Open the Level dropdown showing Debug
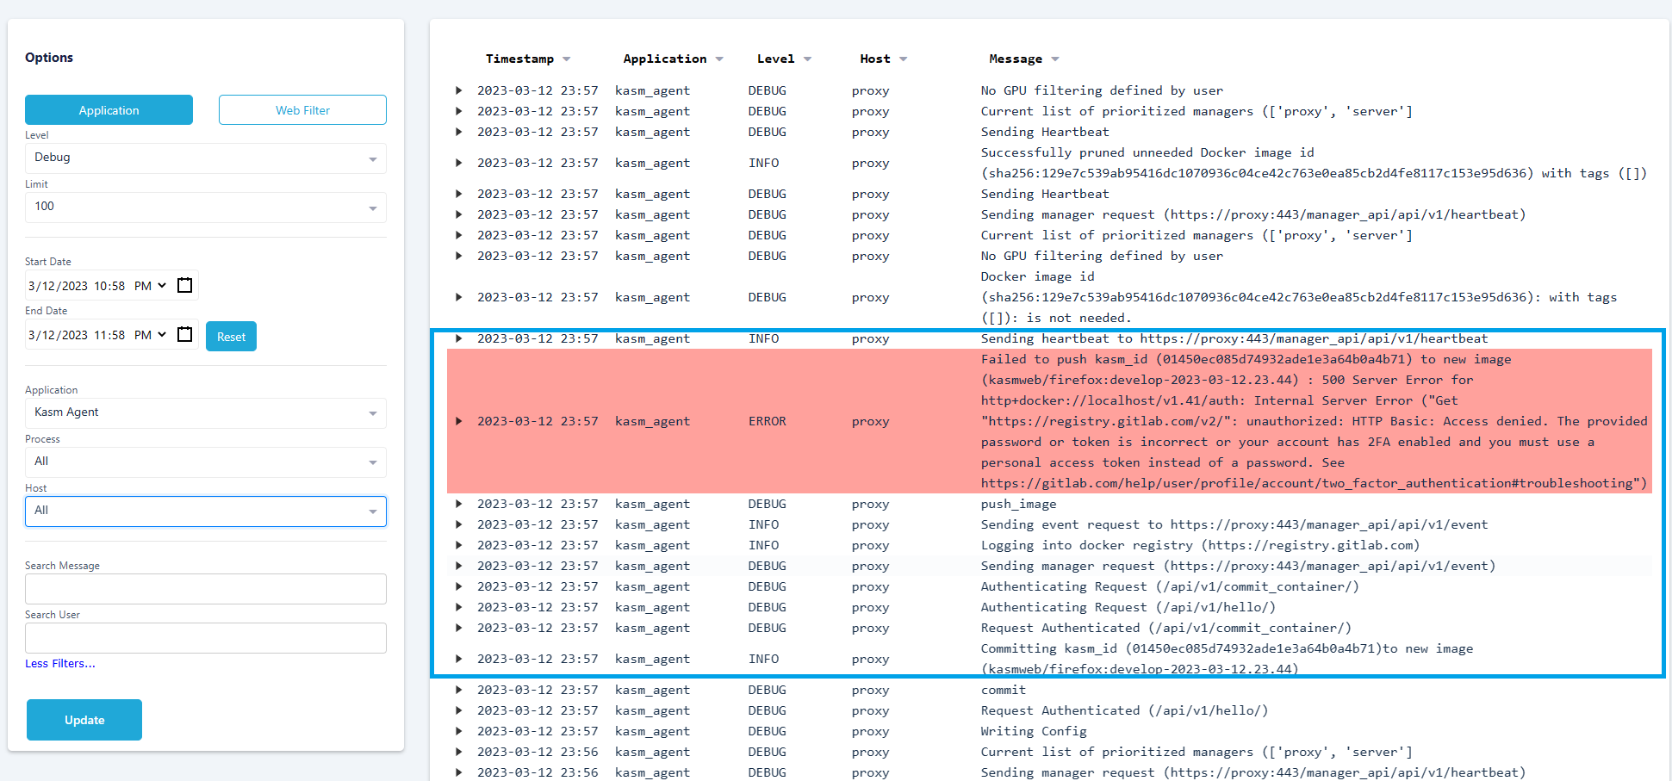The image size is (1672, 781). pos(205,158)
